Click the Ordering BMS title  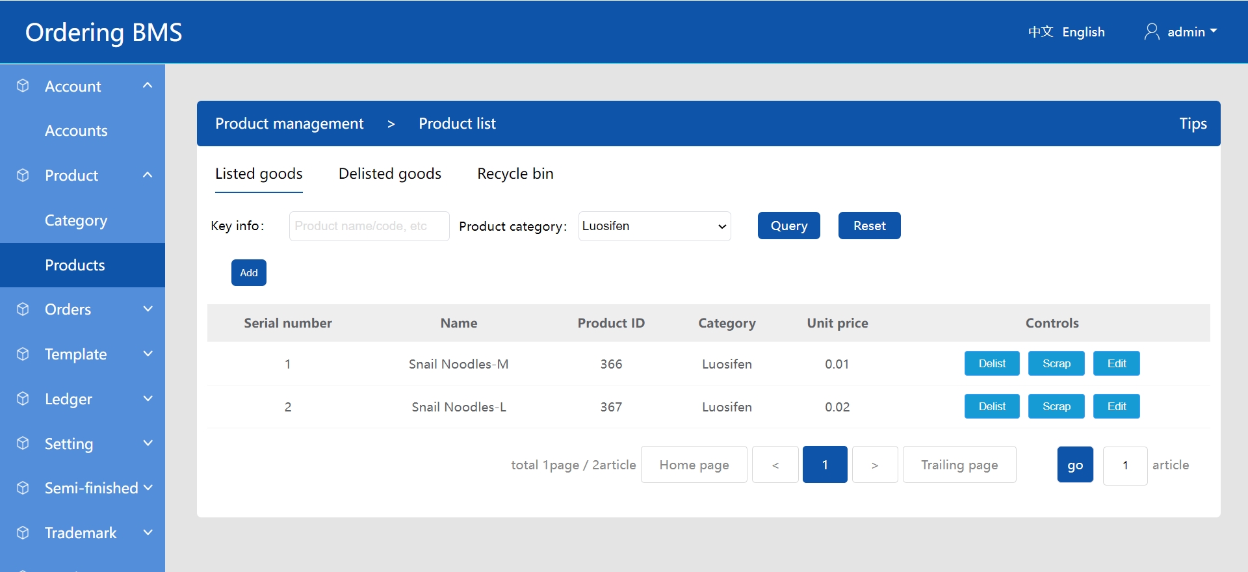coord(104,32)
